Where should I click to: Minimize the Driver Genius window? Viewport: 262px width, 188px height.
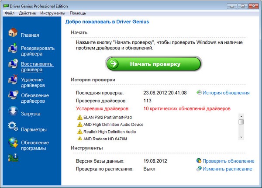point(232,6)
